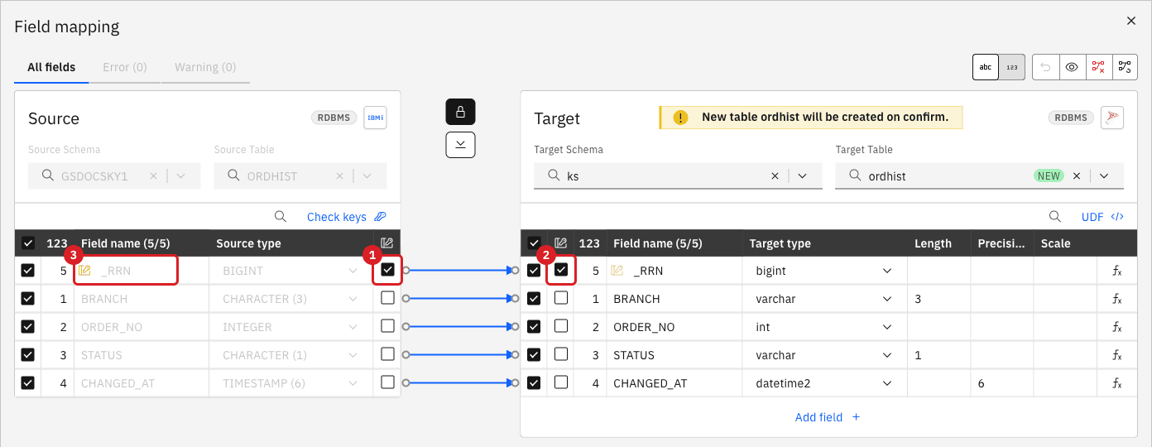The width and height of the screenshot is (1152, 447).
Task: Click the Precision field for CHANGED_AT
Action: click(1001, 383)
